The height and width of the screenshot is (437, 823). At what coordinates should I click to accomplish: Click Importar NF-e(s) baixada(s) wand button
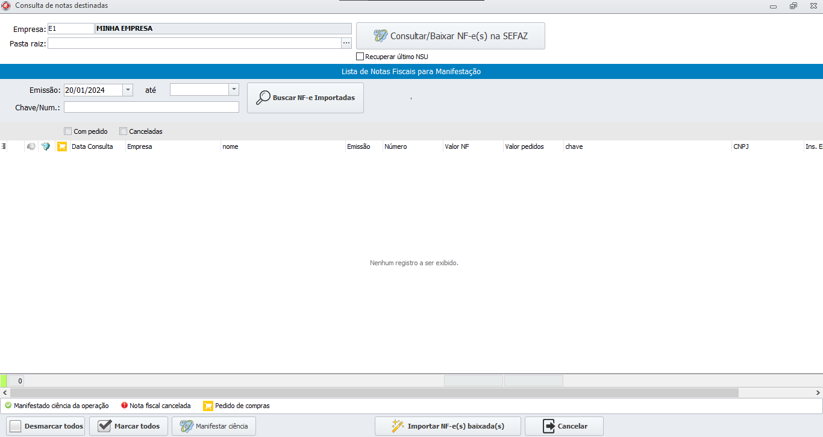448,426
